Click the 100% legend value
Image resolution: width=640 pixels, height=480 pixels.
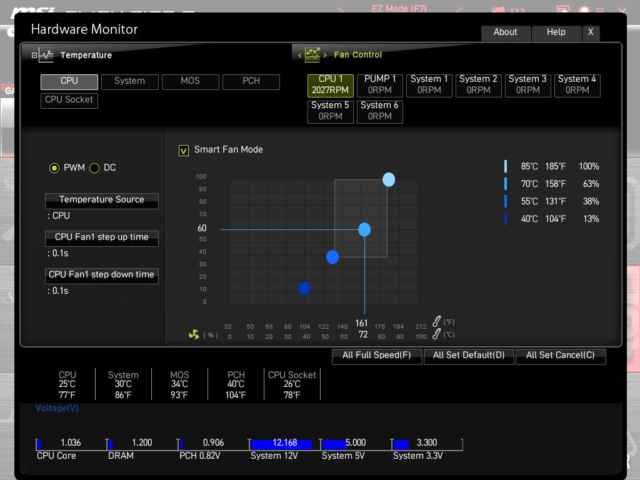coord(589,166)
